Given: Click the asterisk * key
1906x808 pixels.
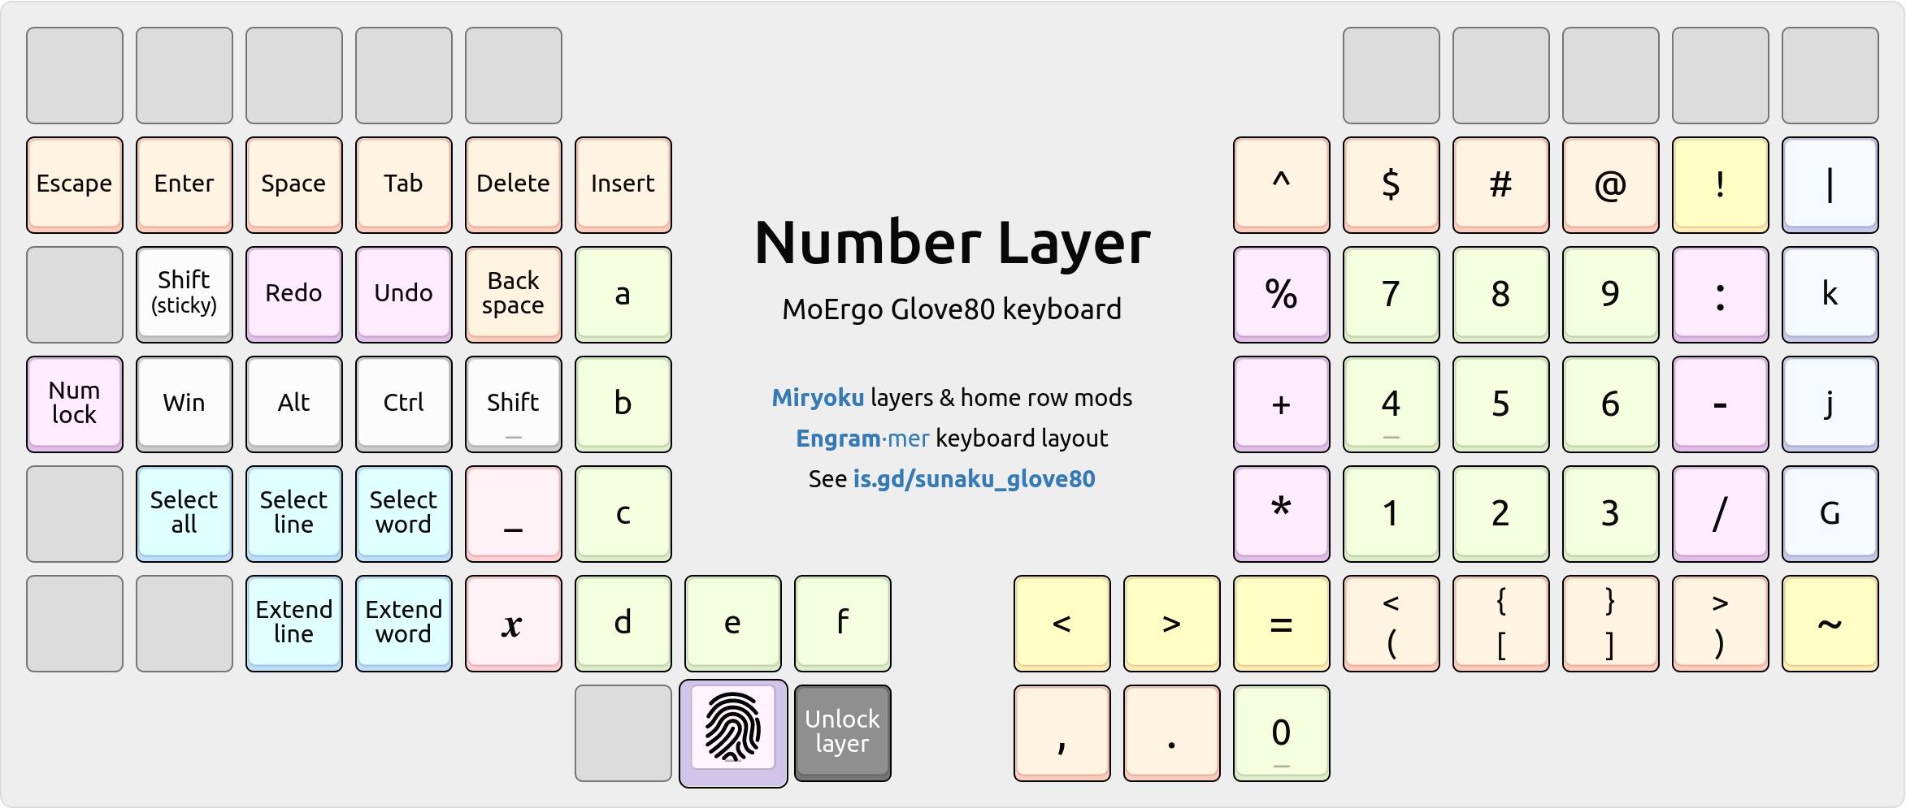Looking at the screenshot, I should pyautogui.click(x=1282, y=514).
